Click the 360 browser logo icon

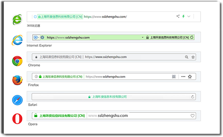coord(17,19)
